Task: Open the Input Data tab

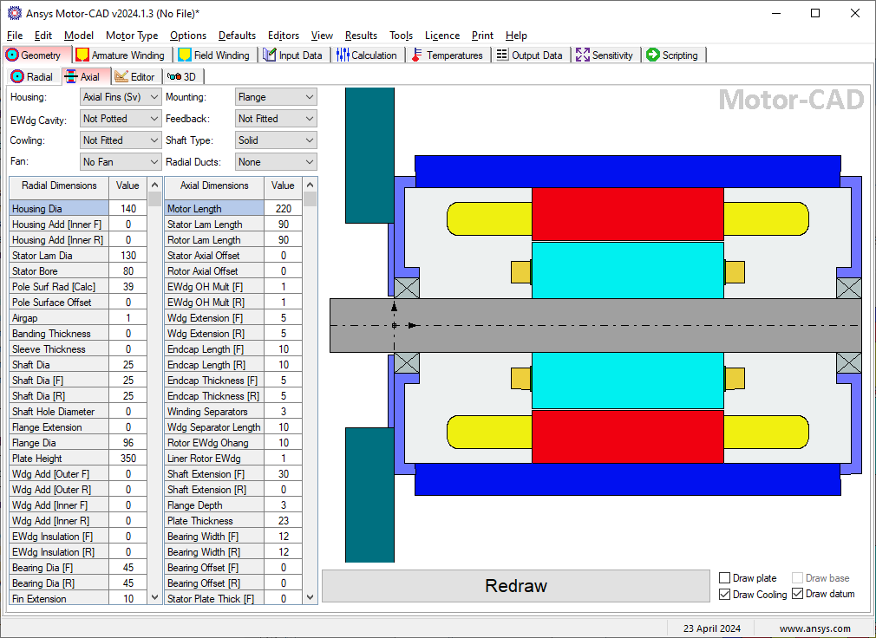Action: pyautogui.click(x=292, y=55)
